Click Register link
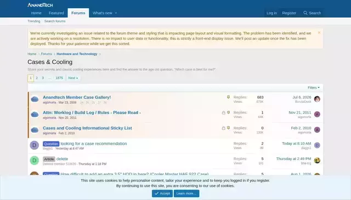 pos(289,13)
